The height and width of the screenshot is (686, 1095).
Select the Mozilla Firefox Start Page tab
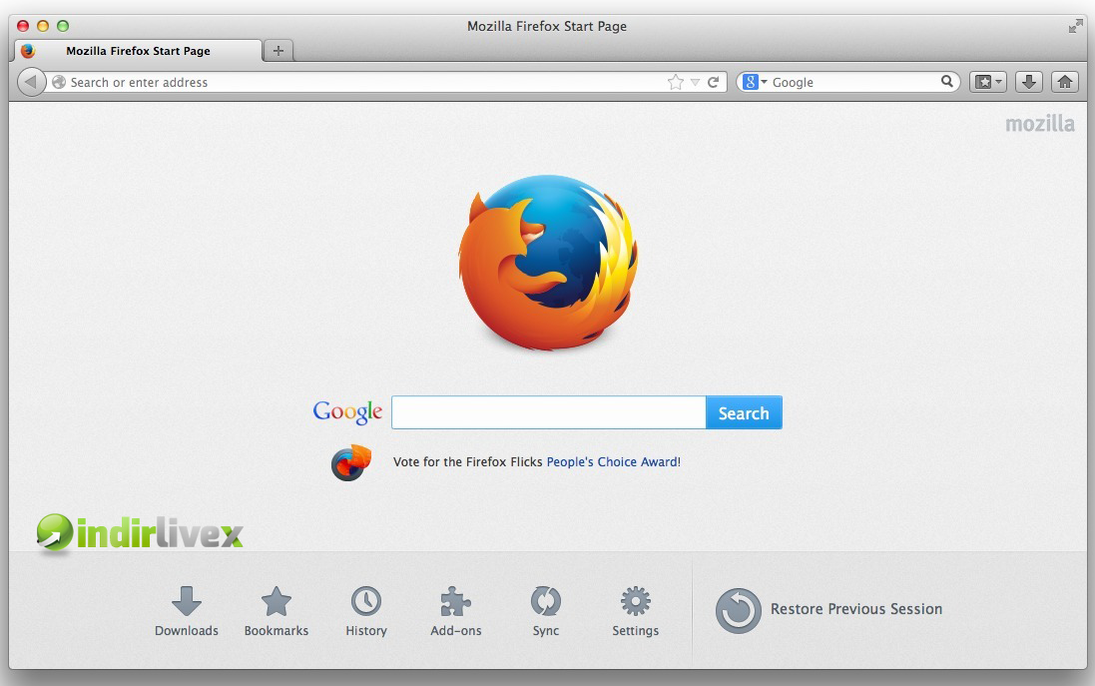point(139,51)
